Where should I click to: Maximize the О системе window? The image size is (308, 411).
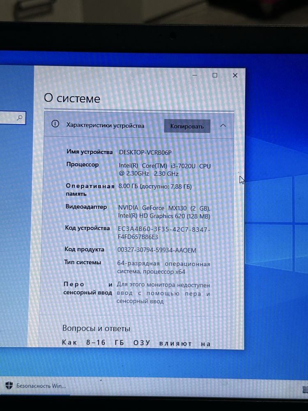click(x=215, y=75)
